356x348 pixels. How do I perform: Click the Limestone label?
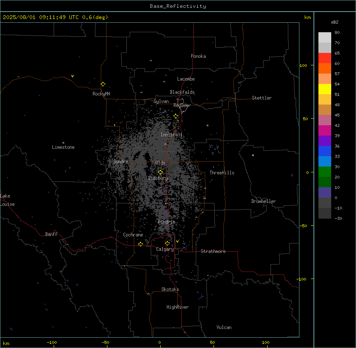point(63,147)
